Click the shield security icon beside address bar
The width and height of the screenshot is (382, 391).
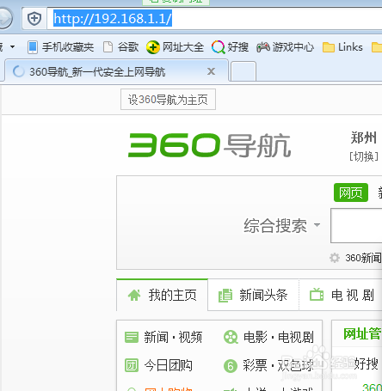(34, 19)
